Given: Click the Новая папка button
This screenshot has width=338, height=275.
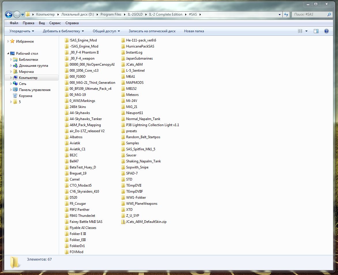Looking at the screenshot, I should (194, 31).
